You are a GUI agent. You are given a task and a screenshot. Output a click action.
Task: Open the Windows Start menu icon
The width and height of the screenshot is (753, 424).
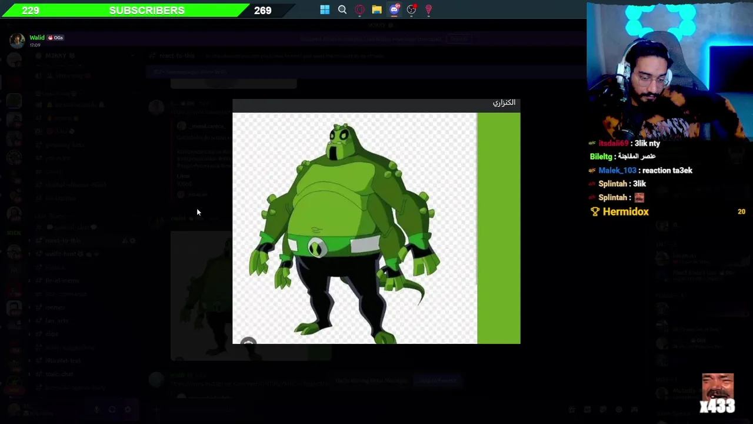coord(325,9)
